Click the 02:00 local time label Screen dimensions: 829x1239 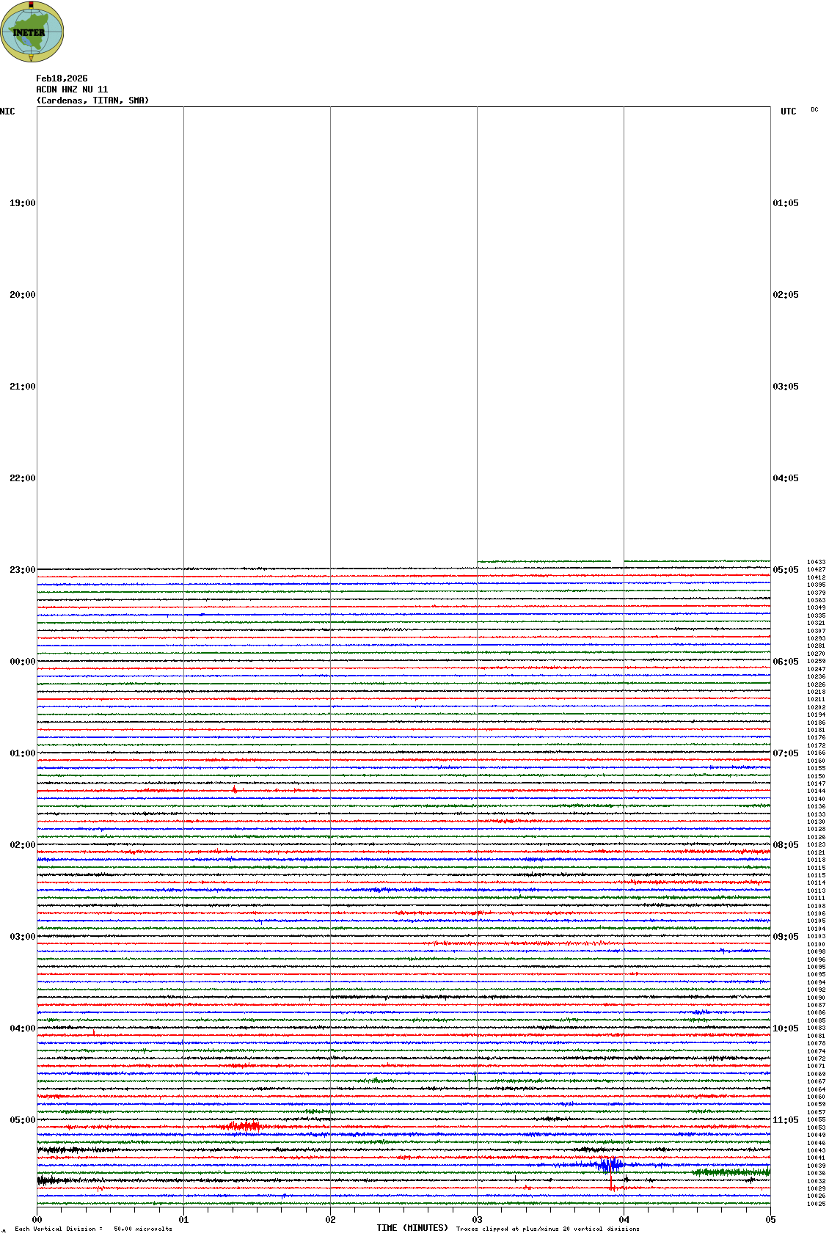pyautogui.click(x=22, y=845)
